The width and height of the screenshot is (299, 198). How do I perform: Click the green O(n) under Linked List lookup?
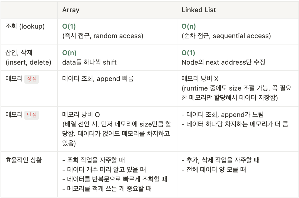pyautogui.click(x=189, y=26)
